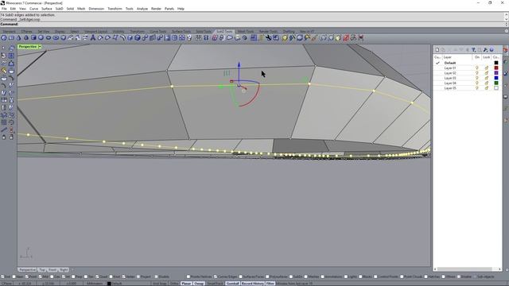Click the Layer 01 red color swatch
Viewport: 509px width, 286px height.
pos(496,68)
